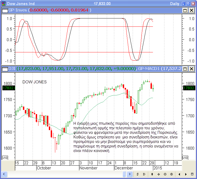The height and width of the screenshot is (179, 197).
Task: Click the 2015 year label on time axis
Action: point(158,168)
